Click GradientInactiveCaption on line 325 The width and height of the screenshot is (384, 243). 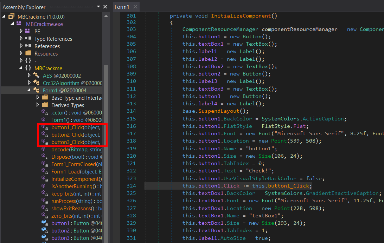pos(342,193)
